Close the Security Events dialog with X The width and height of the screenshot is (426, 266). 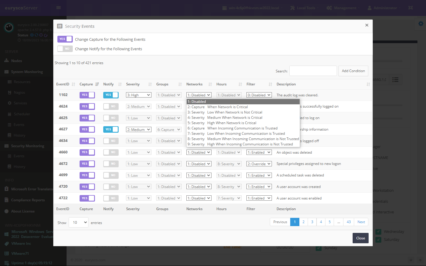tap(367, 25)
